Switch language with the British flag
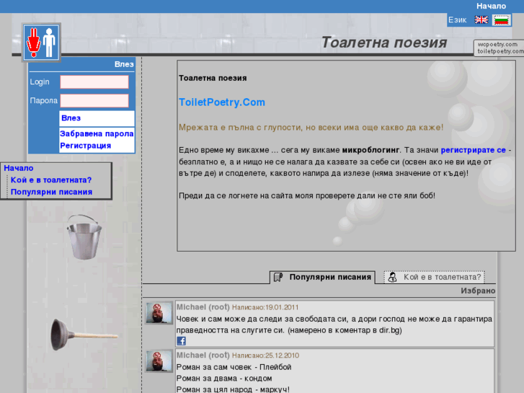The width and height of the screenshot is (524, 393). coord(481,20)
